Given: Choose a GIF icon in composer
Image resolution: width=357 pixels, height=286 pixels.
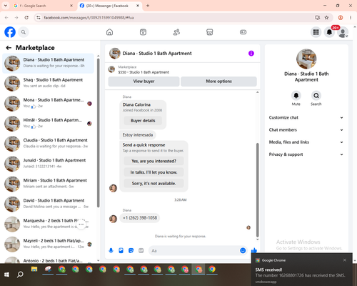Looking at the screenshot, I should coord(141,250).
